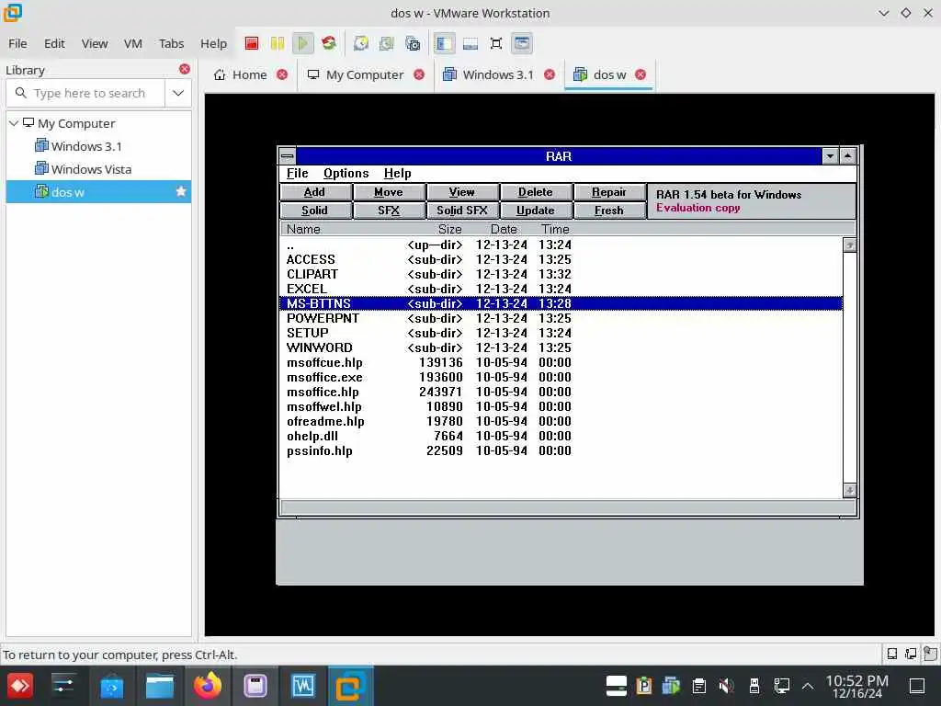Click the SFX button in RAR
Viewport: 941px width, 706px height.
[x=389, y=211]
